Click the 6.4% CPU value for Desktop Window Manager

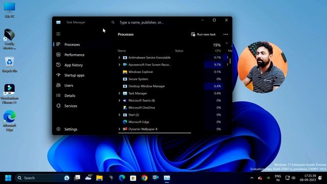(x=217, y=86)
